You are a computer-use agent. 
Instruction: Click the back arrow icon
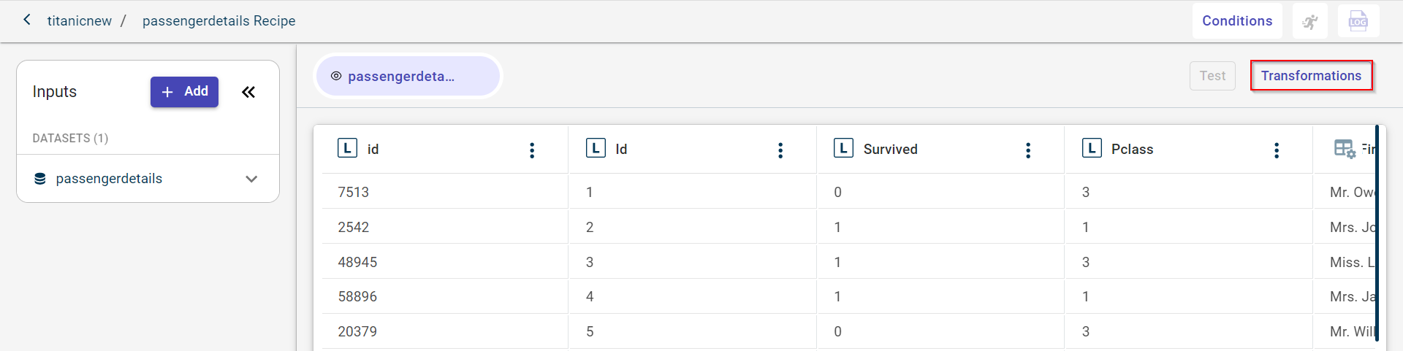click(x=27, y=20)
